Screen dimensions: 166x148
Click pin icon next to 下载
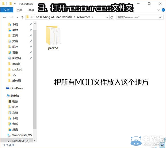coord(31,24)
